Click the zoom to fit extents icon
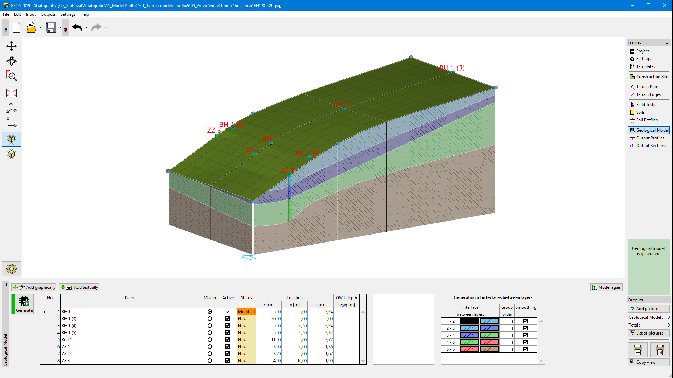Viewport: 673px width, 378px height. pyautogui.click(x=11, y=93)
